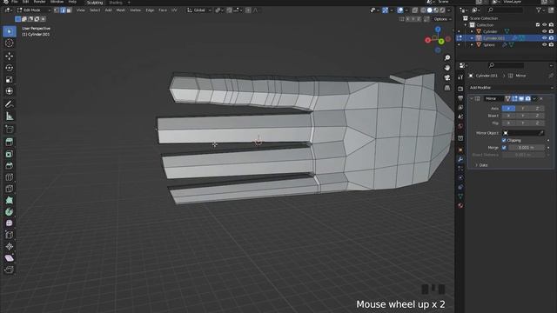Viewport: 557px width, 313px height.
Task: Select the Cursor tool in toolbar
Action: [10, 43]
